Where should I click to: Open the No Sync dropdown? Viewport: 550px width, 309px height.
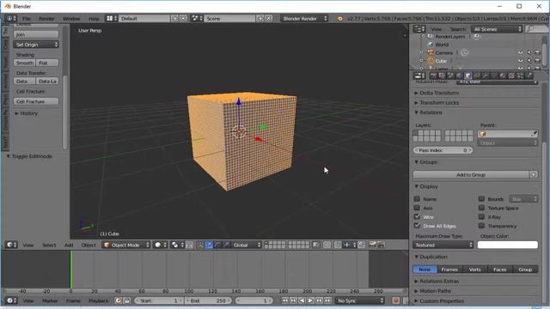tap(359, 300)
